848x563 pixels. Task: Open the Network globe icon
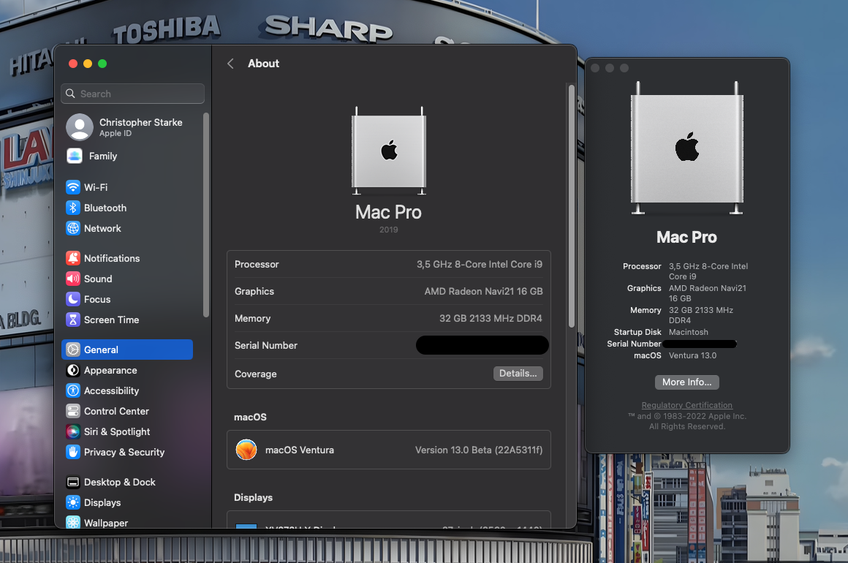pos(73,228)
